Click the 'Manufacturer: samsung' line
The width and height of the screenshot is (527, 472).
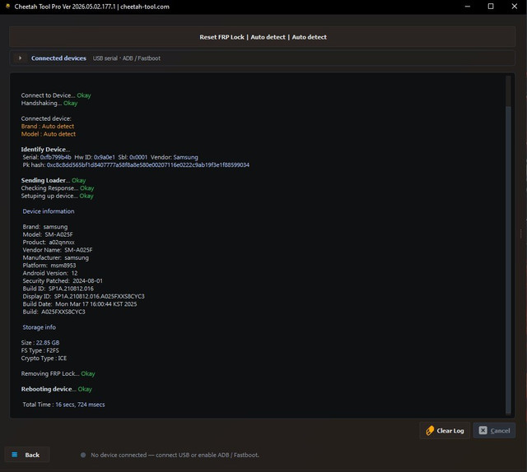click(x=55, y=257)
